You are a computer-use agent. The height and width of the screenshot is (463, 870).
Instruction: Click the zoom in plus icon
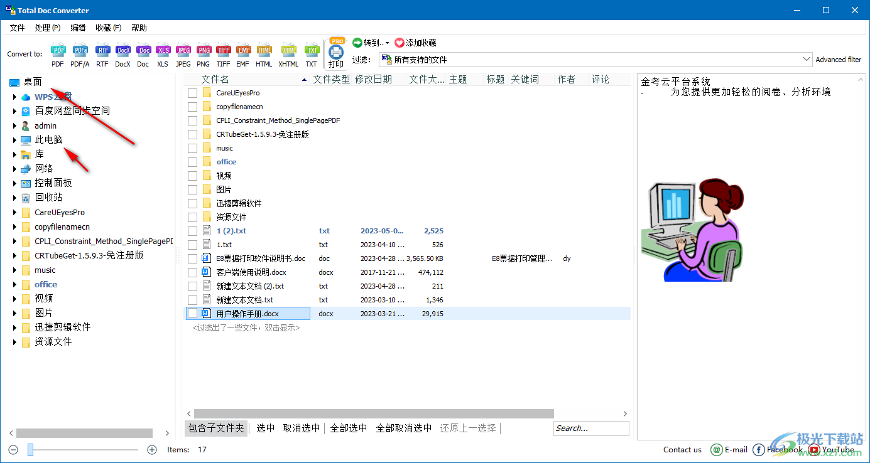pos(152,449)
